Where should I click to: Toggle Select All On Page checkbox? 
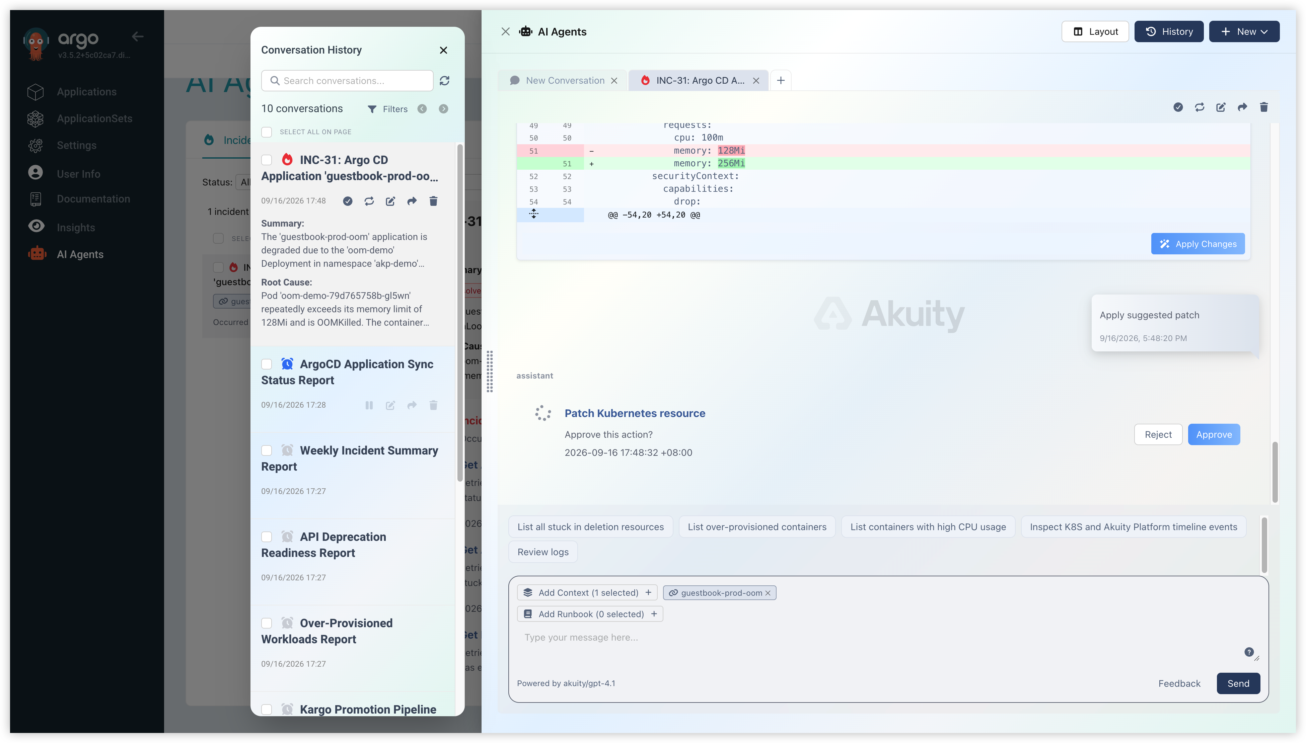267,132
